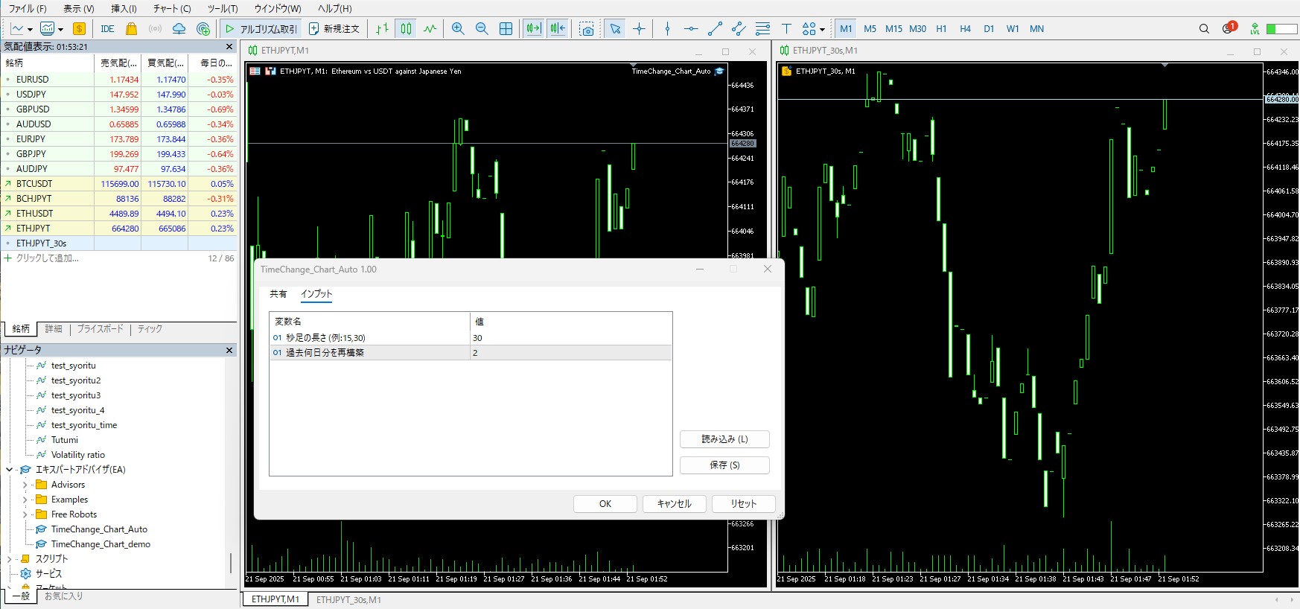Switch to the 共有 tab in dialog

tap(278, 294)
